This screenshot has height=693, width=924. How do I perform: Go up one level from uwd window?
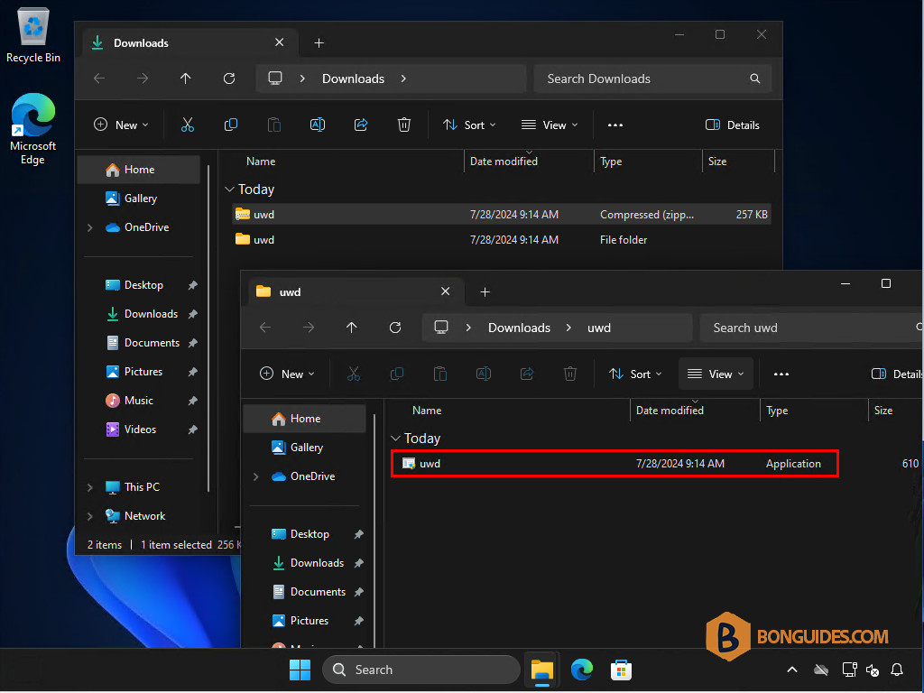[x=352, y=328]
